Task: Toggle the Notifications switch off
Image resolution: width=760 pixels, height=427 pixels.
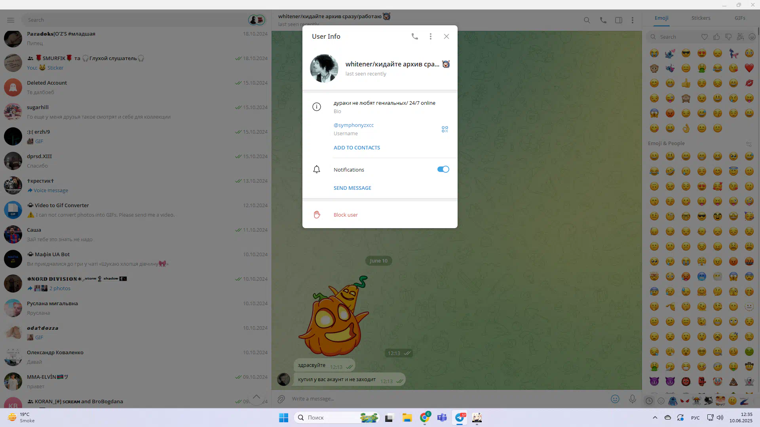Action: coord(443,169)
